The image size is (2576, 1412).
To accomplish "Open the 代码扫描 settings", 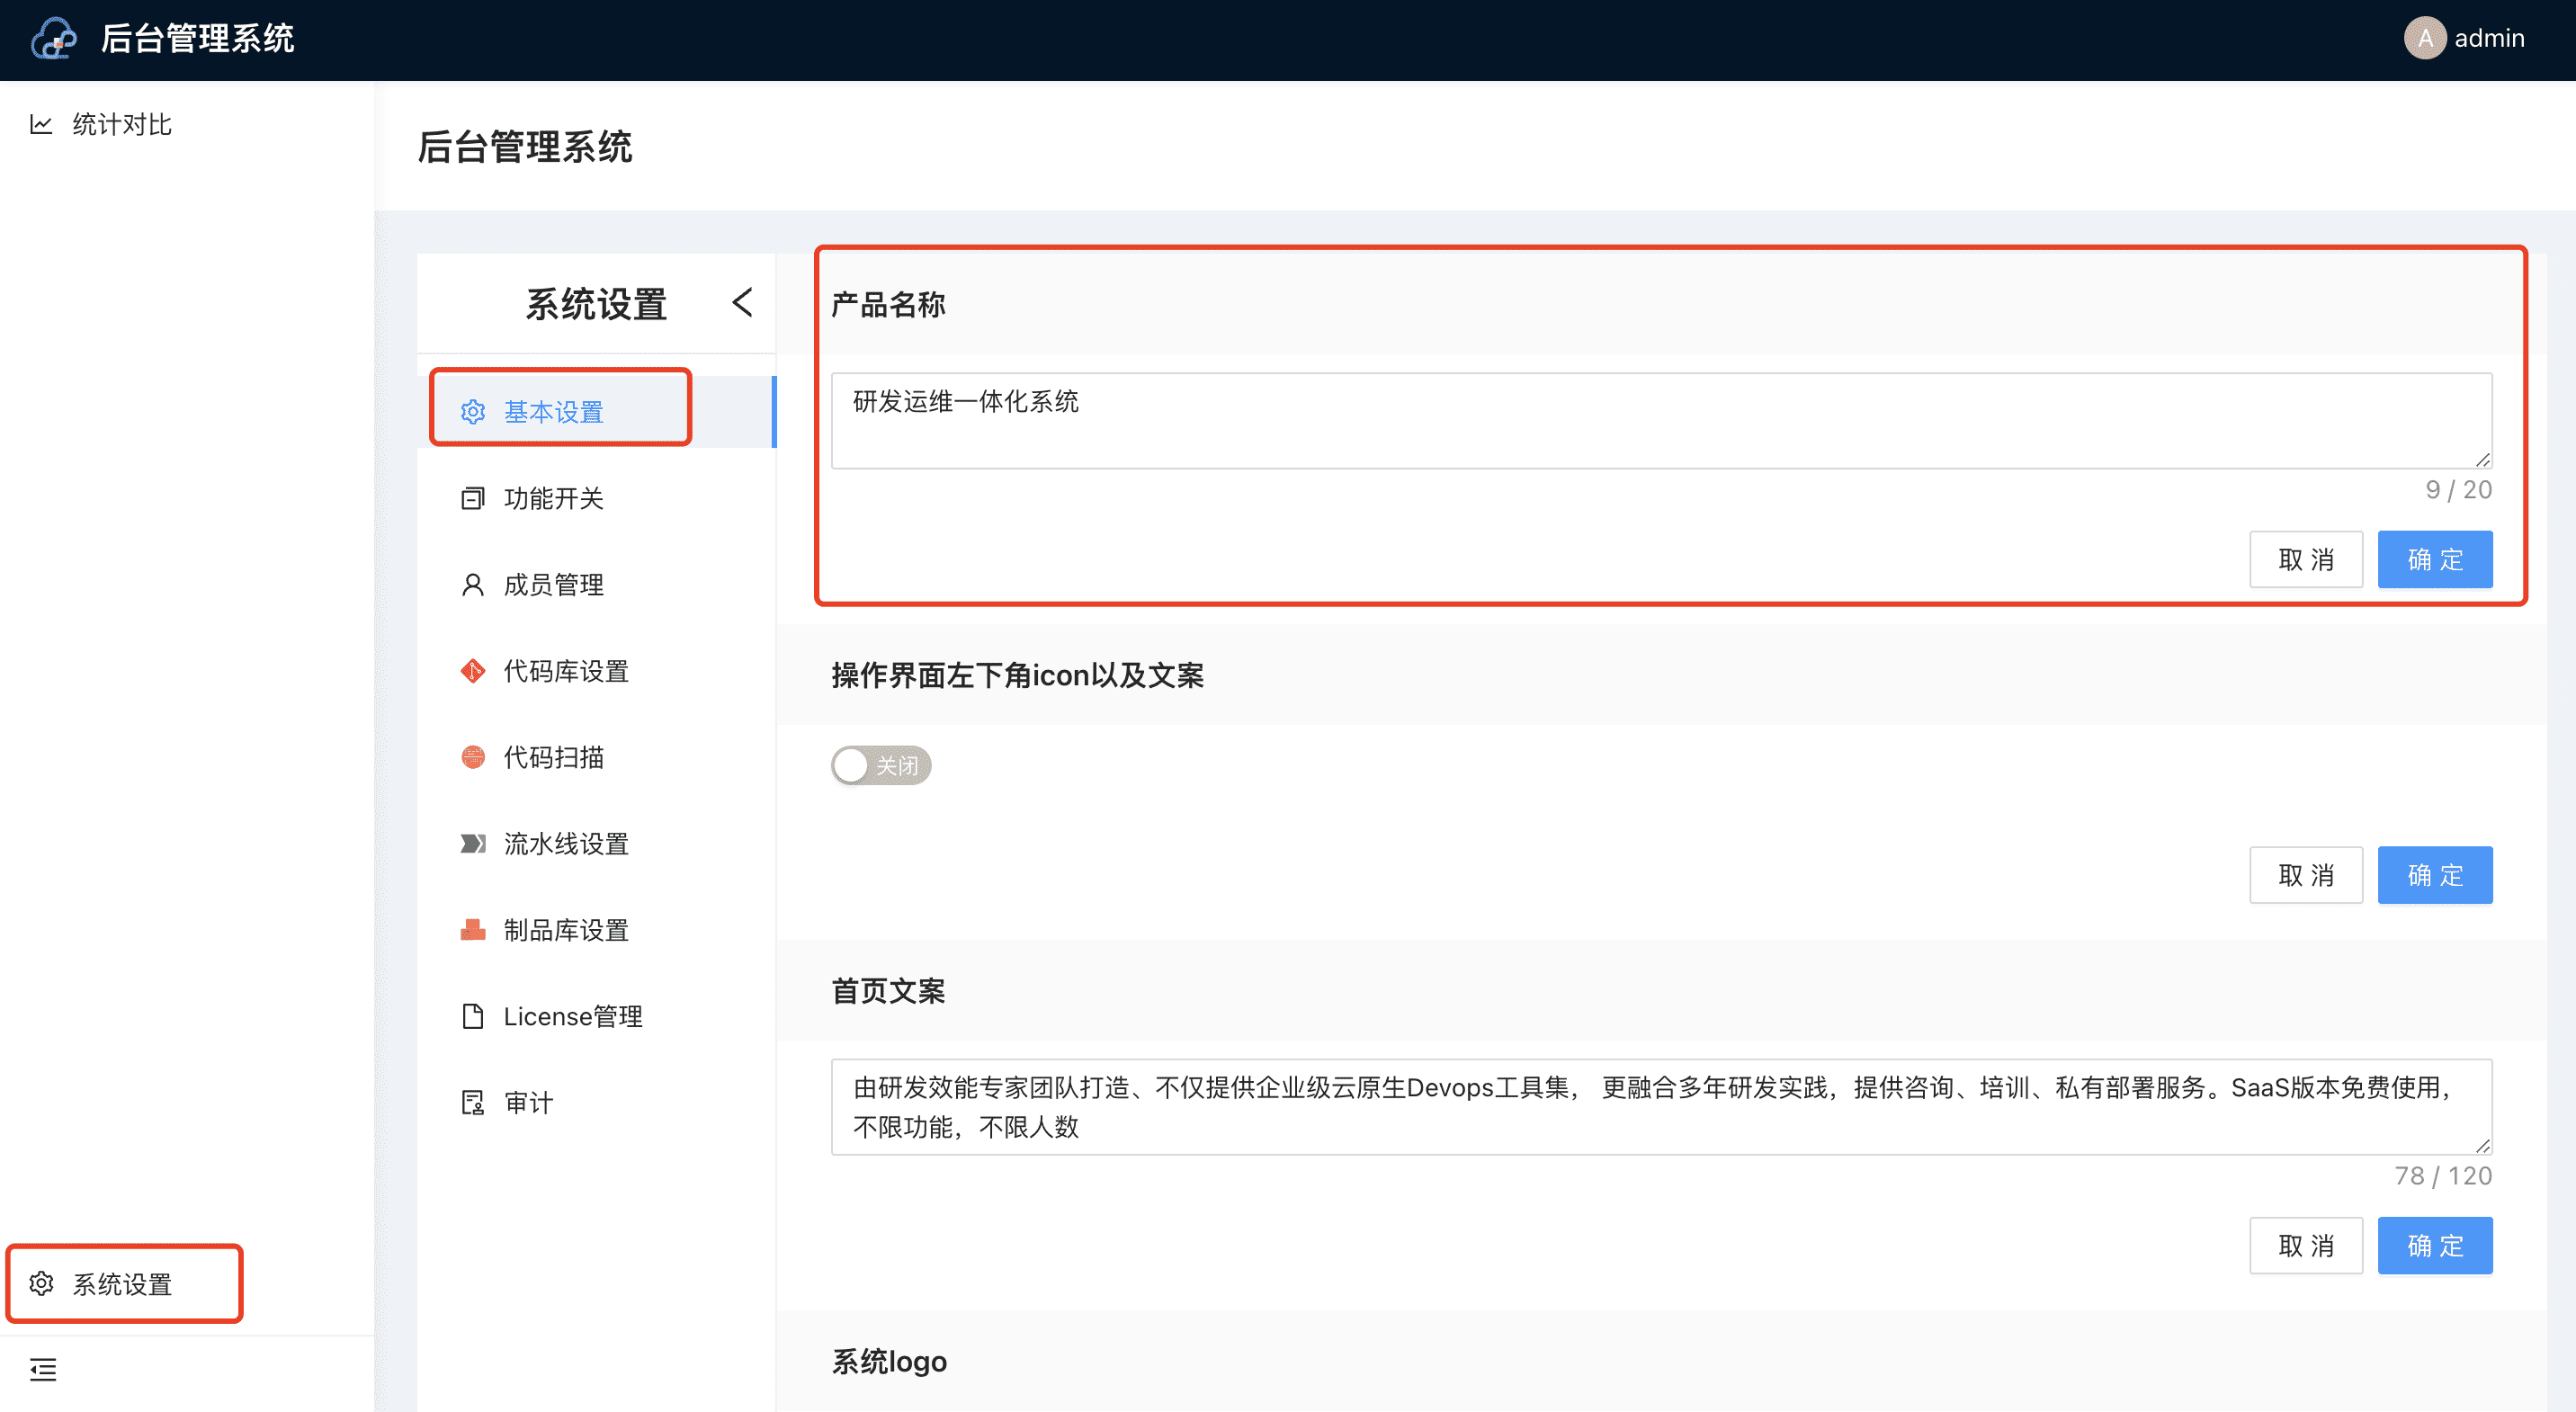I will pos(553,757).
